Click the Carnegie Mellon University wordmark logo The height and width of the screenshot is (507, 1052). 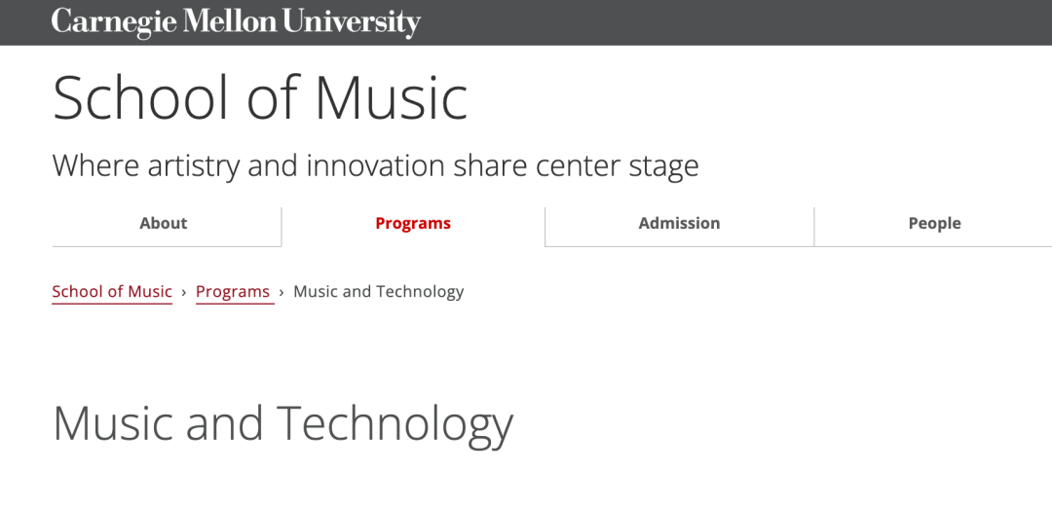[x=235, y=21]
